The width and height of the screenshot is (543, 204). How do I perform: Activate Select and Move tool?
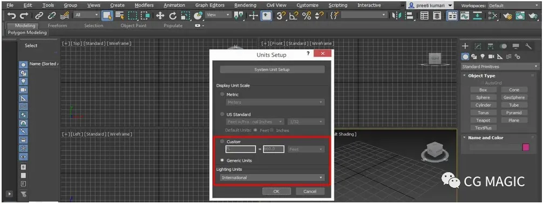point(160,16)
